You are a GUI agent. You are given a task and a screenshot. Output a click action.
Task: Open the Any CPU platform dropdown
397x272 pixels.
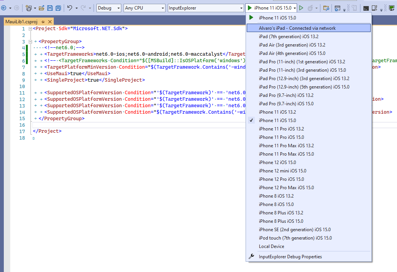144,8
